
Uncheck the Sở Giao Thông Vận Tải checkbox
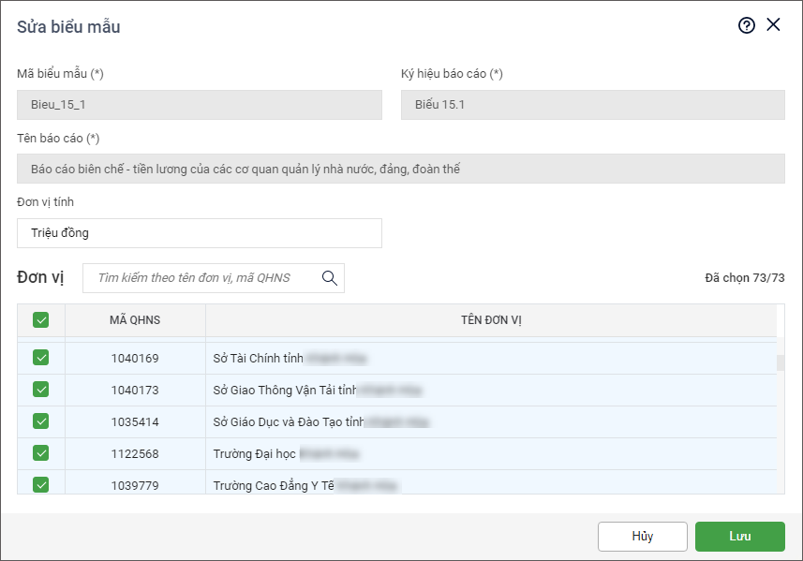coord(41,390)
